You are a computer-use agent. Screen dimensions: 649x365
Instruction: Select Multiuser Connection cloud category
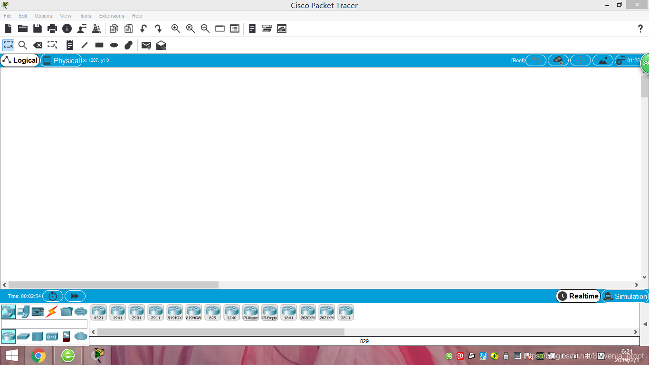[x=81, y=312]
